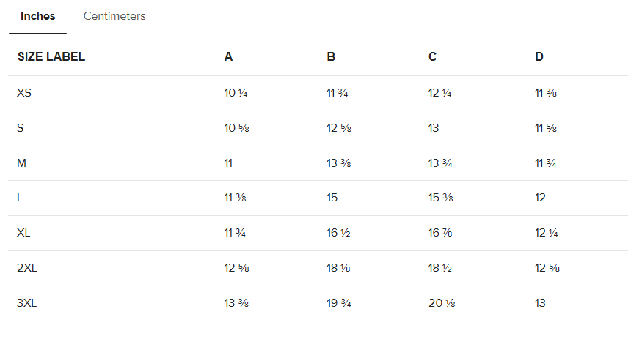This screenshot has height=342, width=642.
Task: Click the SIZE LABEL column header
Action: [51, 56]
